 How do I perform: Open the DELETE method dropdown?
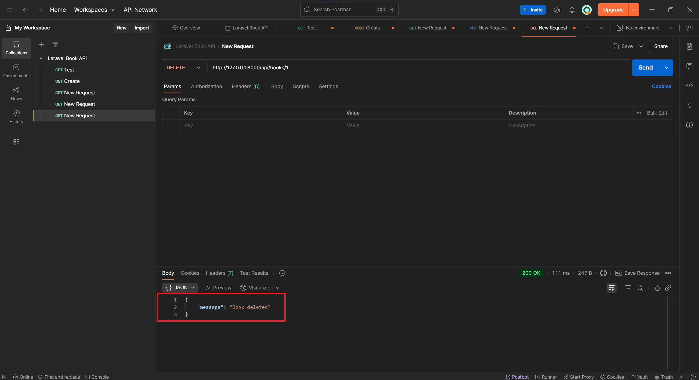(183, 67)
